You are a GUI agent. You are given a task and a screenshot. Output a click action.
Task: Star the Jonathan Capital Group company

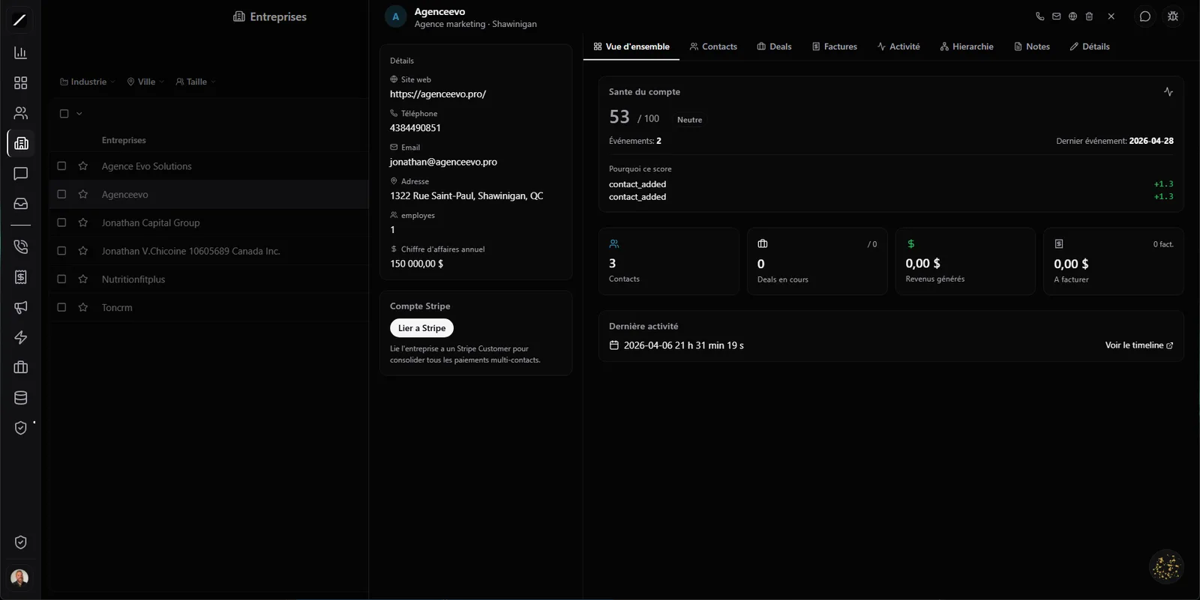[83, 222]
